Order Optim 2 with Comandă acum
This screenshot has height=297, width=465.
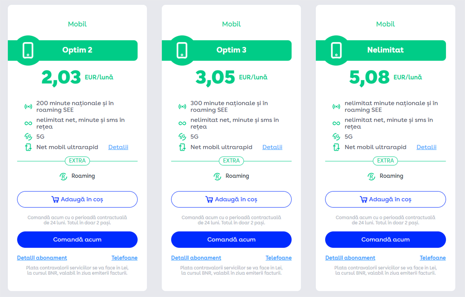77,240
